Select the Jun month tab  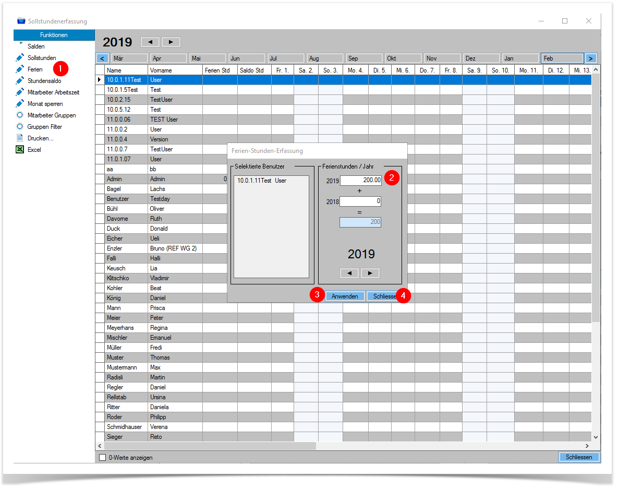(x=246, y=58)
